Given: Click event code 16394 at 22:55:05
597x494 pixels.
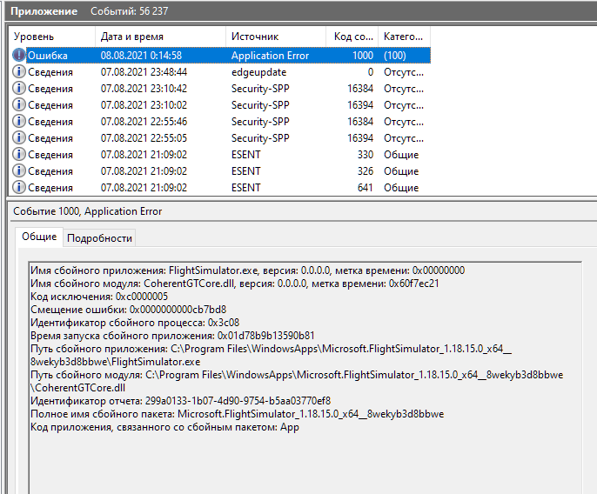Looking at the screenshot, I should 360,138.
